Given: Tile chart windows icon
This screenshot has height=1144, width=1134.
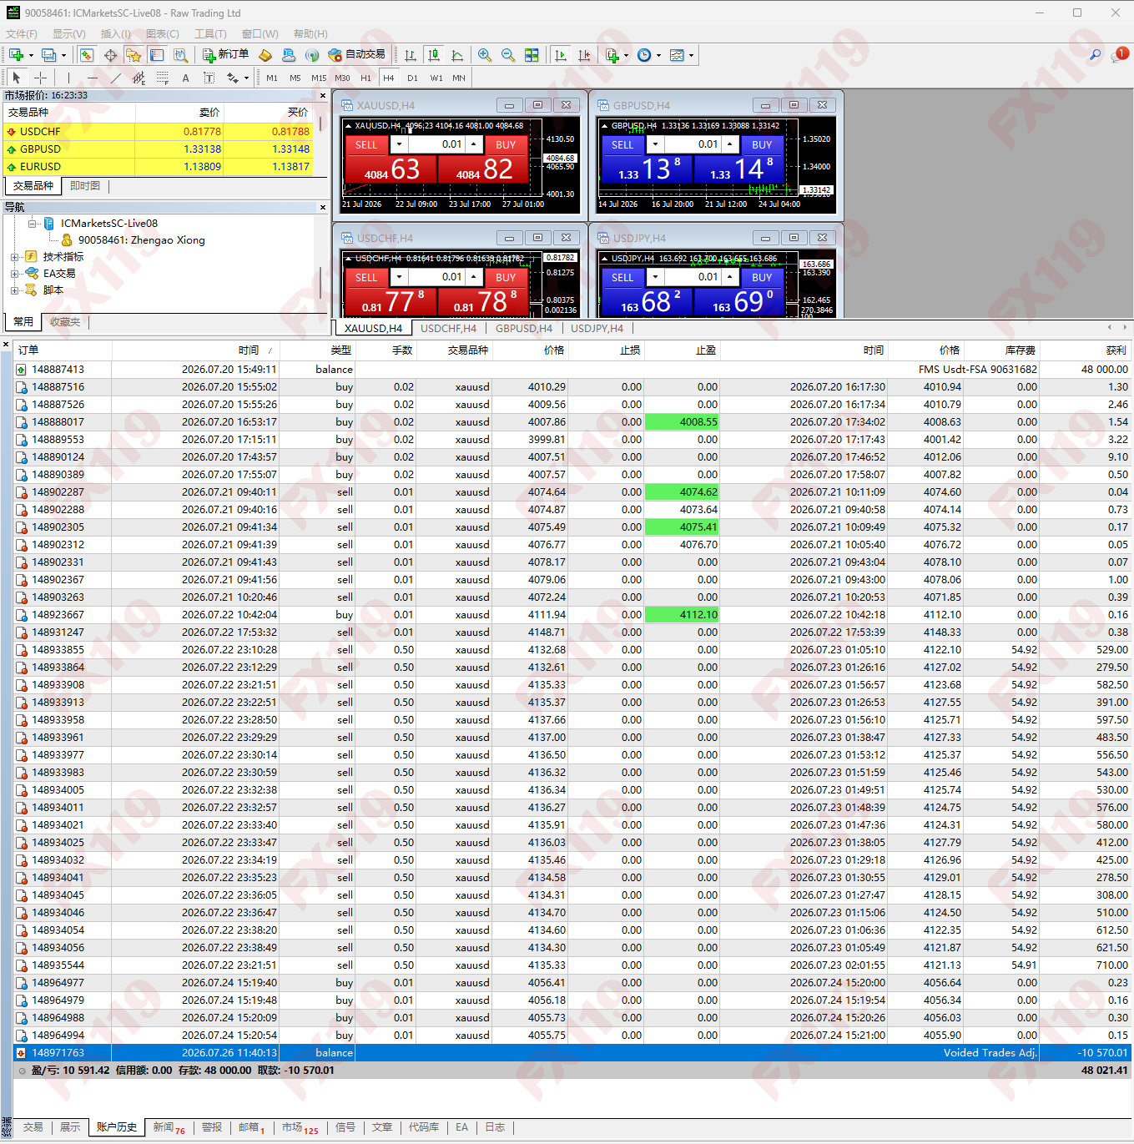Looking at the screenshot, I should (x=532, y=55).
